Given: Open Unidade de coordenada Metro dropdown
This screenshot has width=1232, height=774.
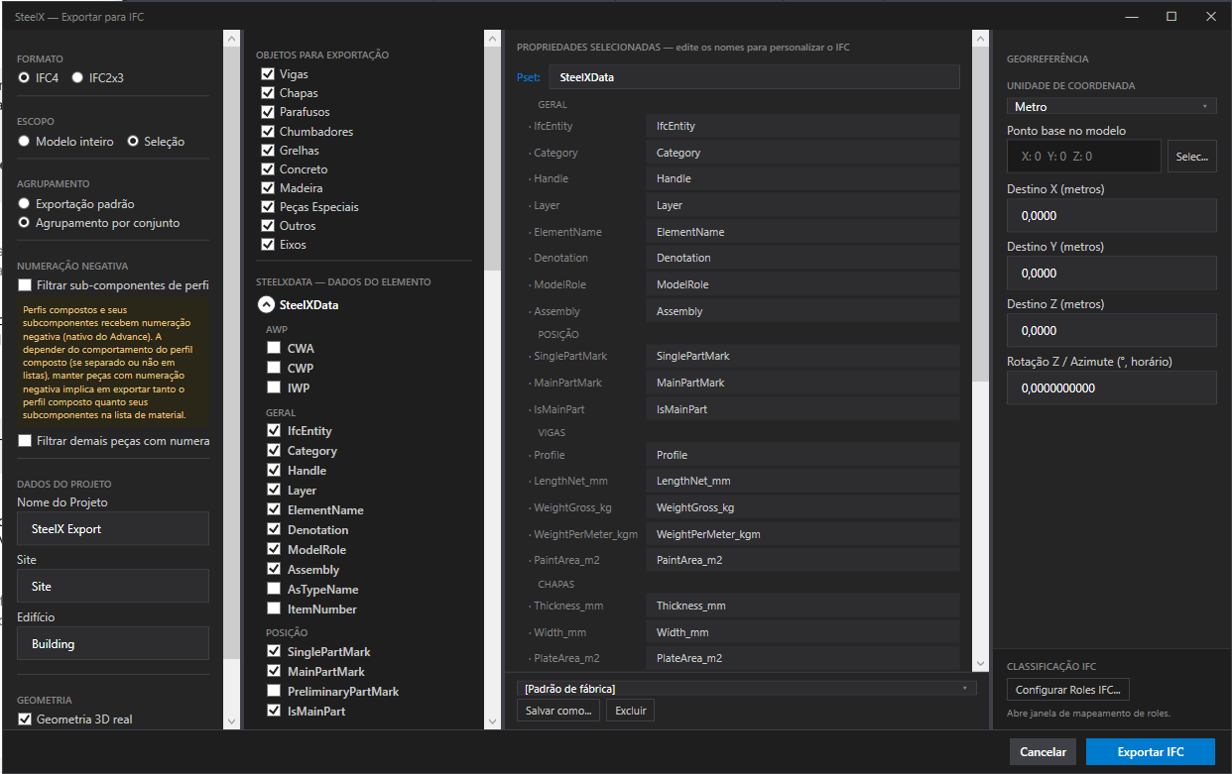Looking at the screenshot, I should pos(1112,106).
